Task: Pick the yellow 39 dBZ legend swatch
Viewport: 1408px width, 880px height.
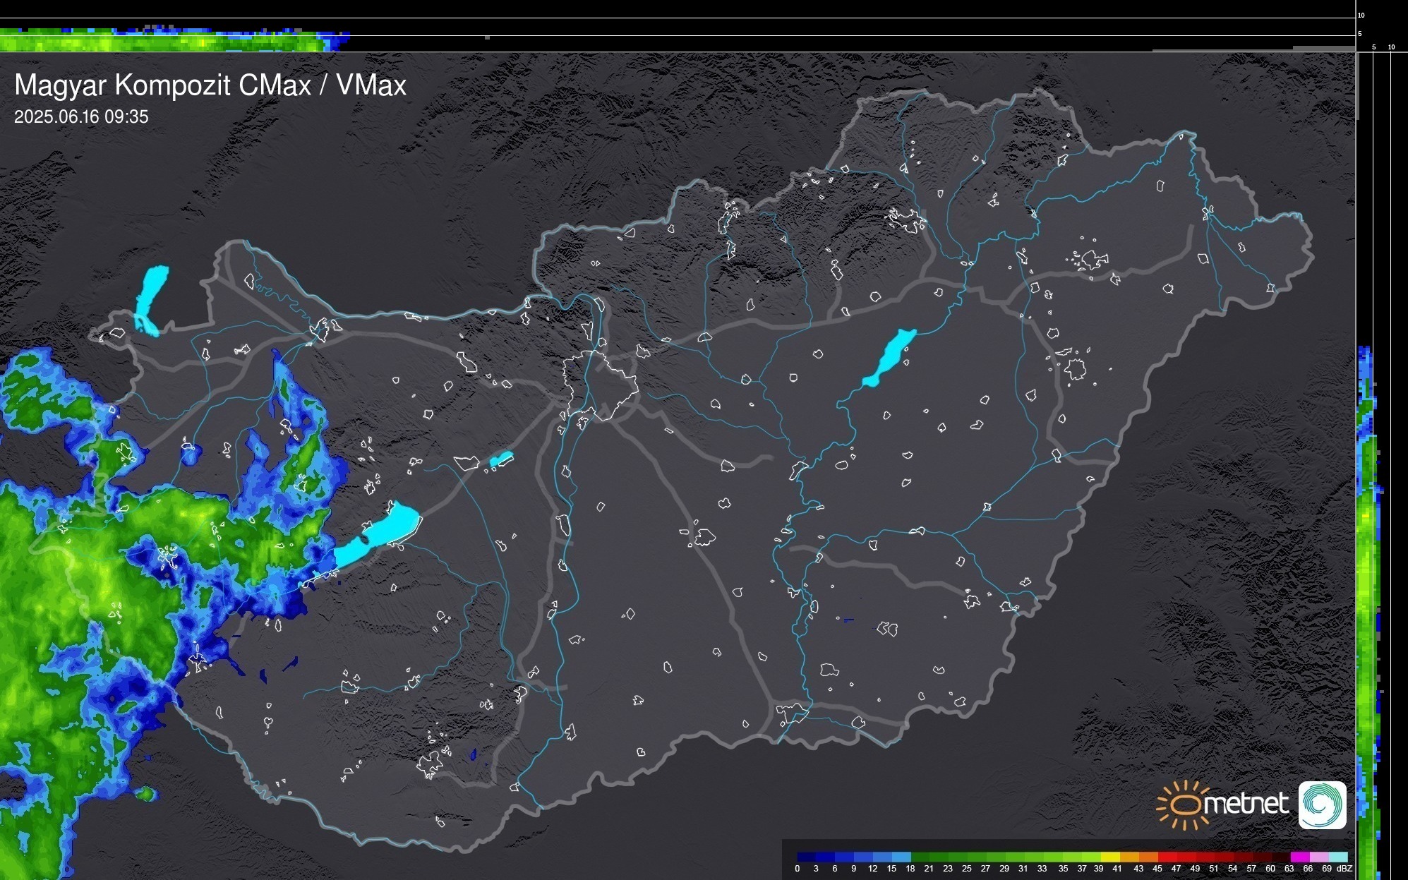Action: coord(1110,857)
